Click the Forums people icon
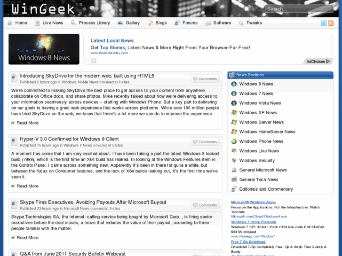342x256 pixels. pyautogui.click(x=177, y=23)
